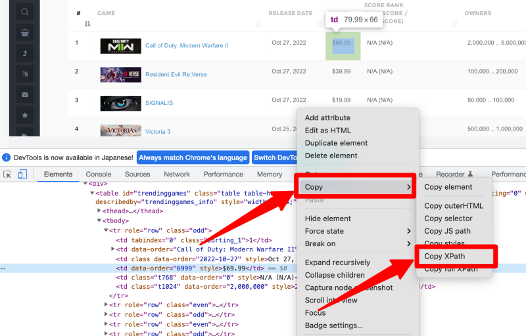Screen dimensions: 526x336
Task: Open Call of Duty: Modern Warfare II link
Action: [x=187, y=45]
